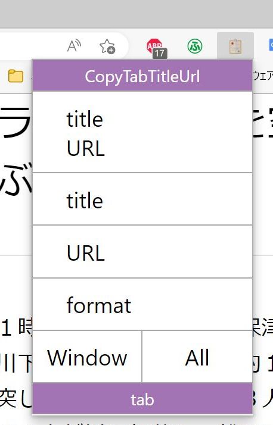Click the Read aloud icon in address bar
This screenshot has height=425, width=273.
point(74,46)
